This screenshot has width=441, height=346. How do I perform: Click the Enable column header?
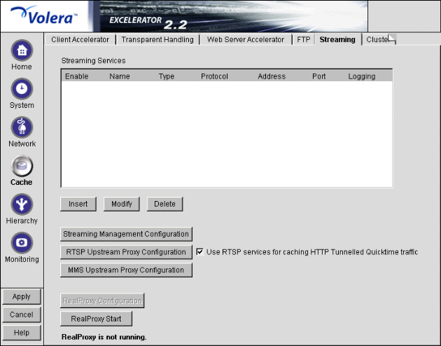pos(77,76)
